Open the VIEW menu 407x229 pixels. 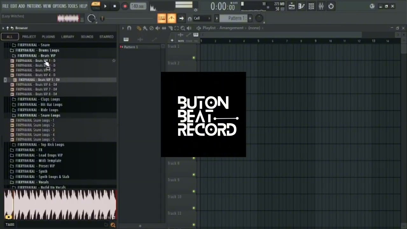pos(47,6)
